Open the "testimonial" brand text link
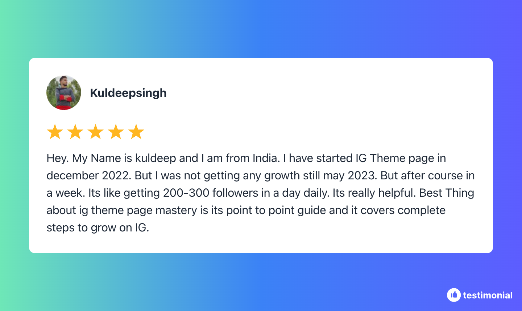 (488, 295)
